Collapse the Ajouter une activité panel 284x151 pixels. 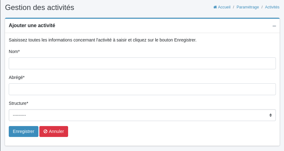[x=274, y=26]
